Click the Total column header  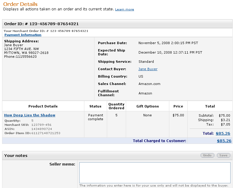[x=210, y=106]
